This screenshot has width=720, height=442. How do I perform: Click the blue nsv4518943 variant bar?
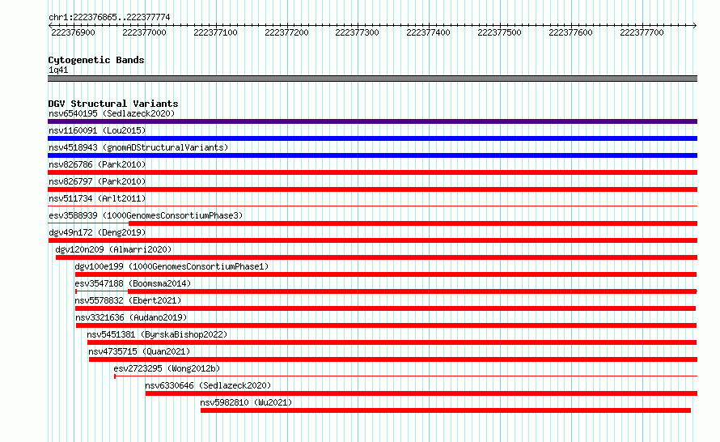(x=372, y=155)
